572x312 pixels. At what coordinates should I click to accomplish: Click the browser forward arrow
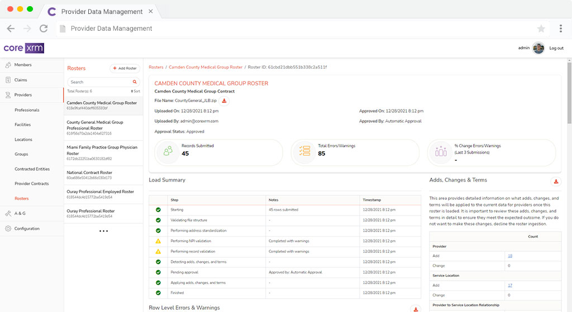27,28
